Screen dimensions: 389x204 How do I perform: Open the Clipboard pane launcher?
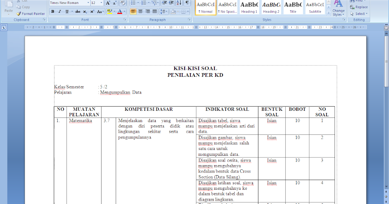pyautogui.click(x=44, y=20)
